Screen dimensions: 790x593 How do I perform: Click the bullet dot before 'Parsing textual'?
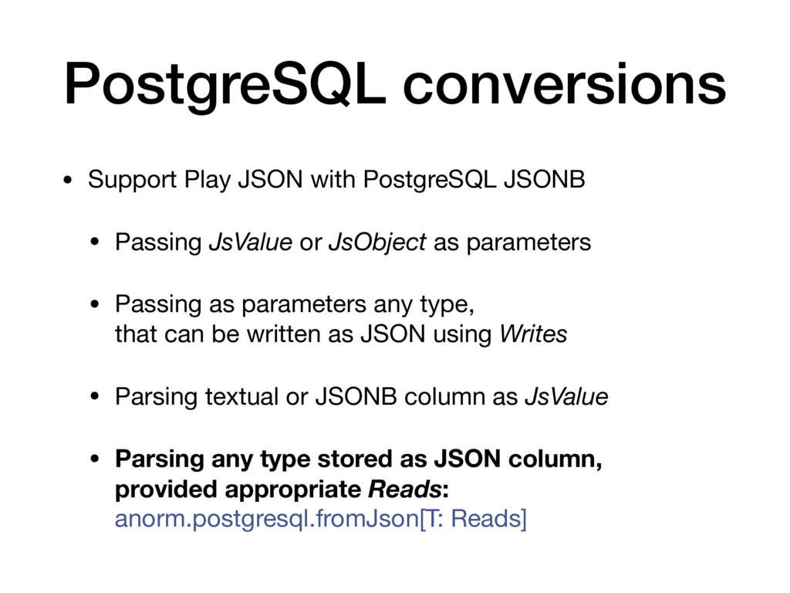pyautogui.click(x=95, y=397)
